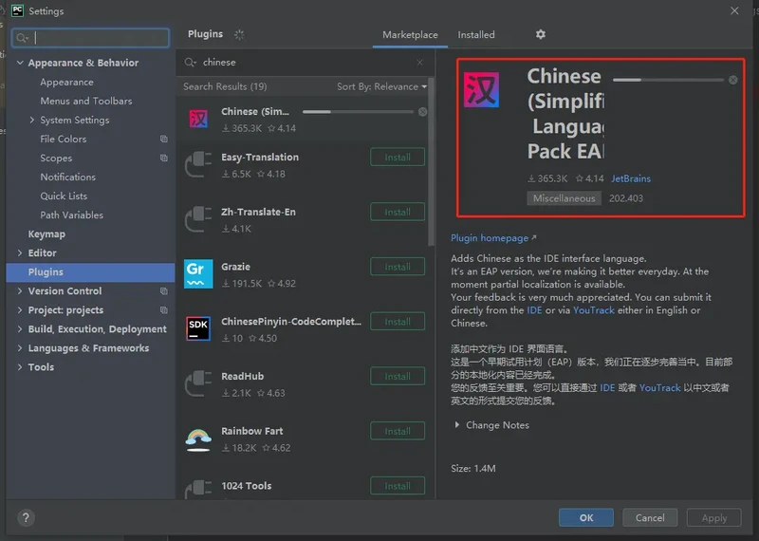Image resolution: width=759 pixels, height=541 pixels.
Task: Clear the plugin search field text
Action: [x=420, y=63]
